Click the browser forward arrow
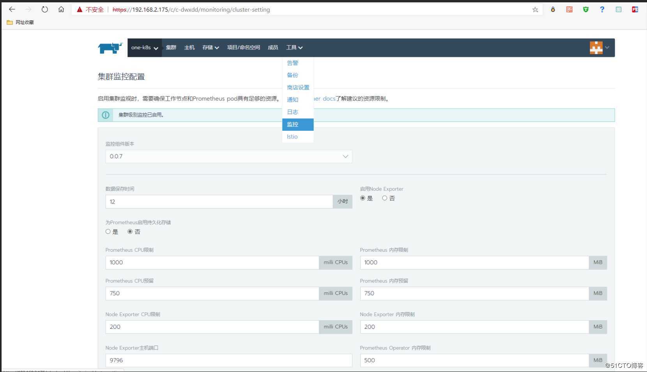The height and width of the screenshot is (372, 647). click(x=28, y=9)
